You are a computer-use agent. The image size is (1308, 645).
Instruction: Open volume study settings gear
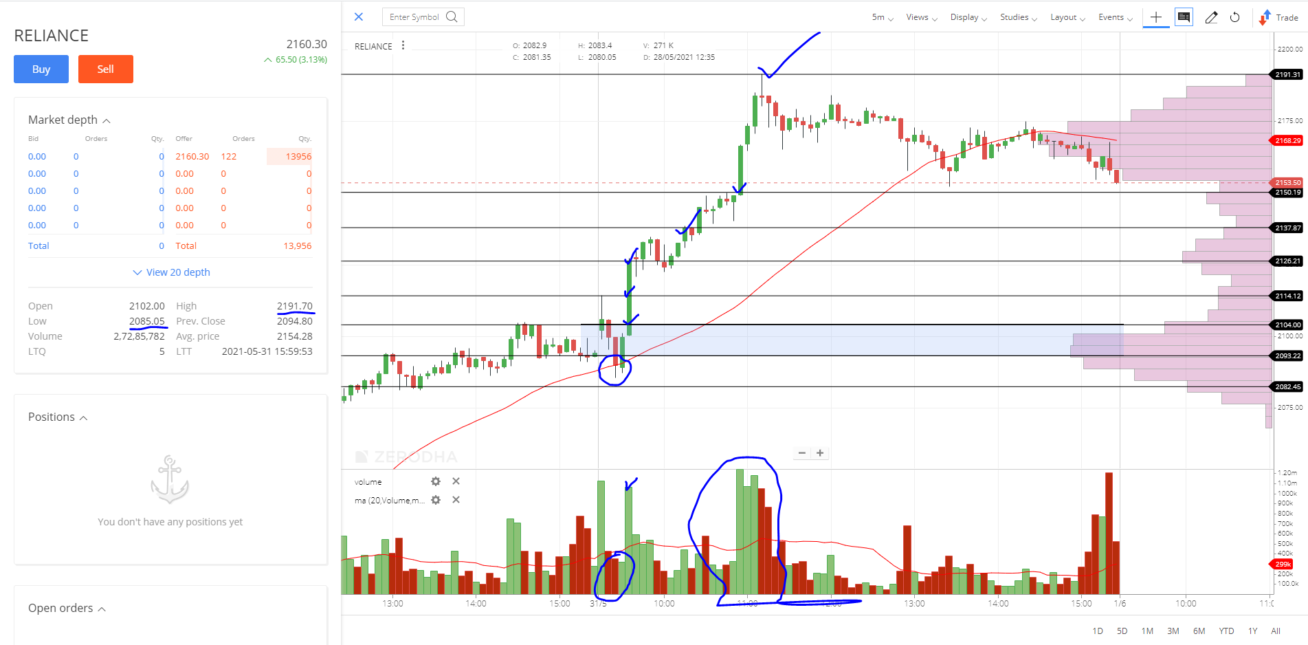point(435,481)
